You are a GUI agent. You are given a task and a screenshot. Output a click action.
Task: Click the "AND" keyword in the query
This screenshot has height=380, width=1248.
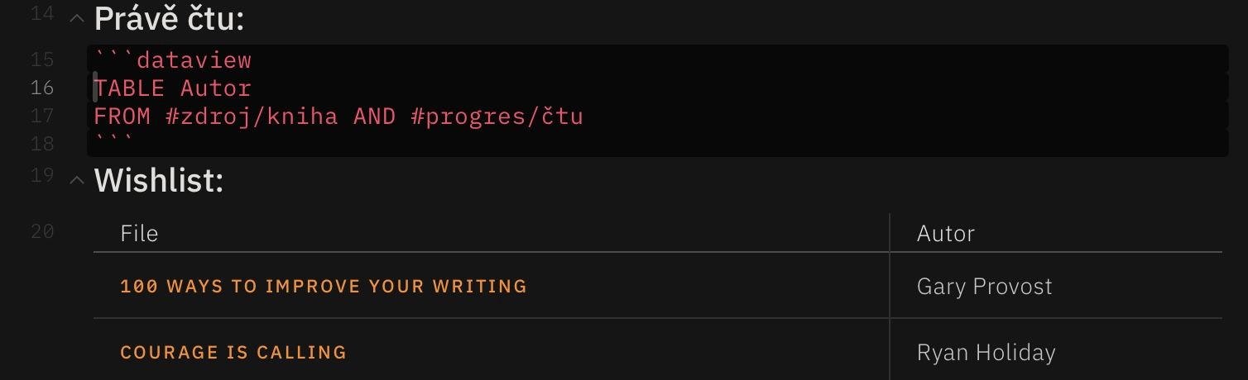click(374, 116)
